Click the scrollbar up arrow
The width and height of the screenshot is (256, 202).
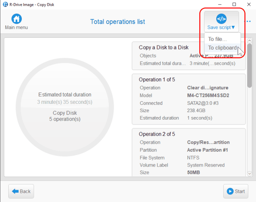coord(249,40)
